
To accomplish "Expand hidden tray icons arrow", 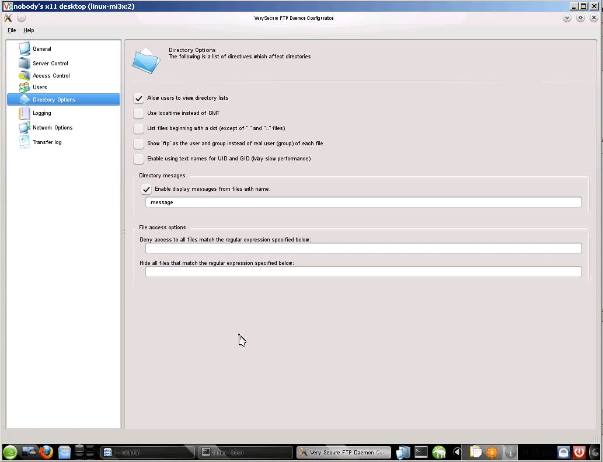I will (457, 453).
